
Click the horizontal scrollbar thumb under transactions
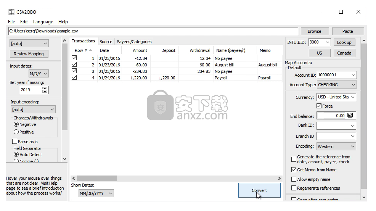point(96,178)
